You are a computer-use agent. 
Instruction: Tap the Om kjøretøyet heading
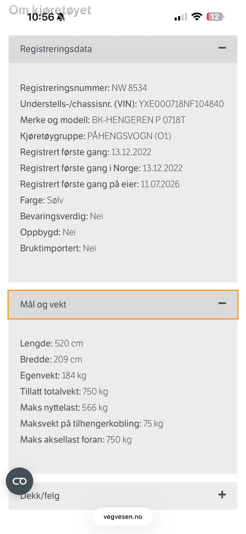click(x=50, y=9)
